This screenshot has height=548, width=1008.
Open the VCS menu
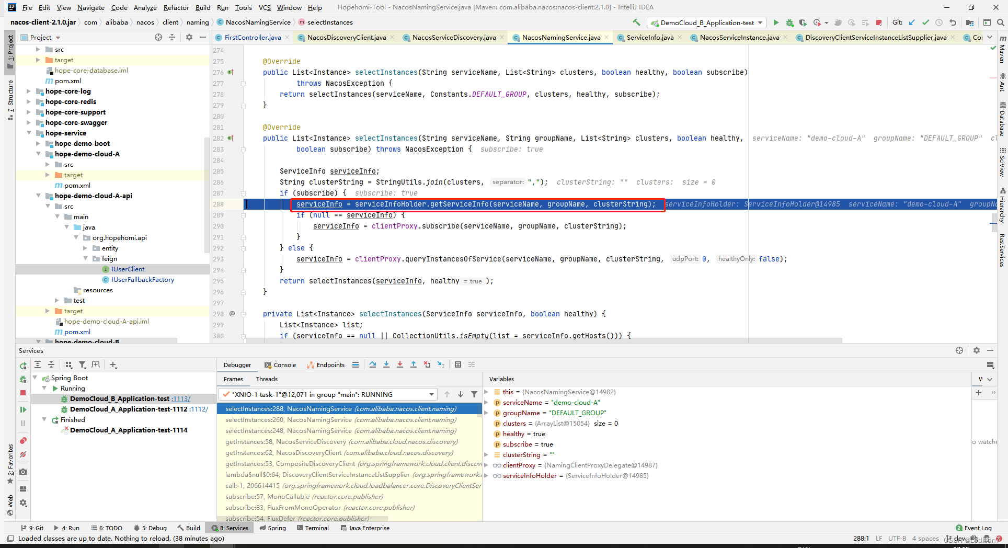[x=265, y=7]
